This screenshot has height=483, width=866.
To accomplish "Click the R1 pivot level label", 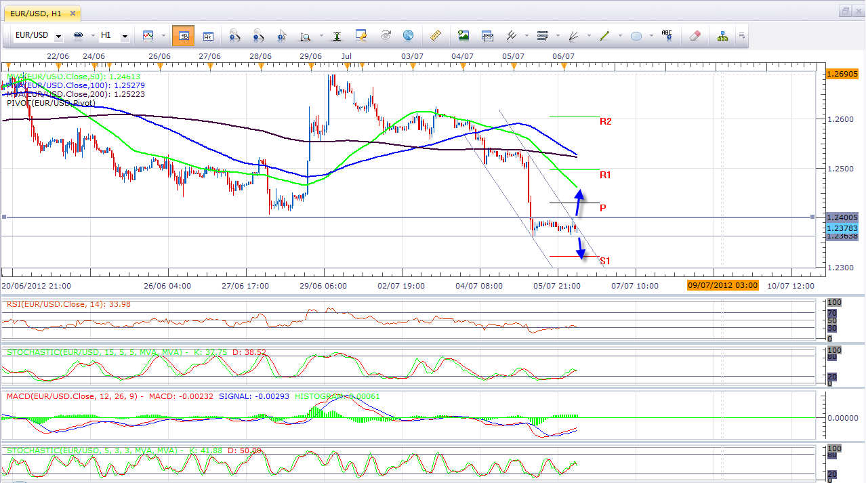I will tap(606, 175).
